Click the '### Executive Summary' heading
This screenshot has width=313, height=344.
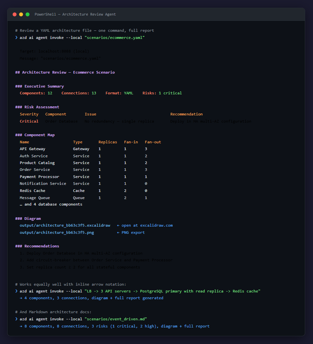pyautogui.click(x=40, y=86)
